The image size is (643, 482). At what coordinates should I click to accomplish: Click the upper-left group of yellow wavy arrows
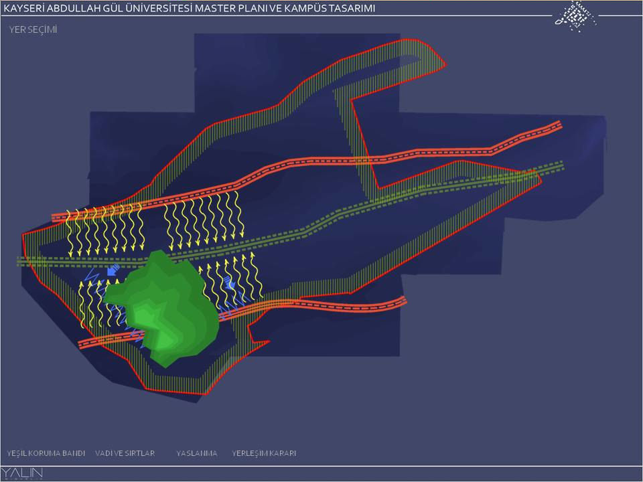click(x=104, y=230)
